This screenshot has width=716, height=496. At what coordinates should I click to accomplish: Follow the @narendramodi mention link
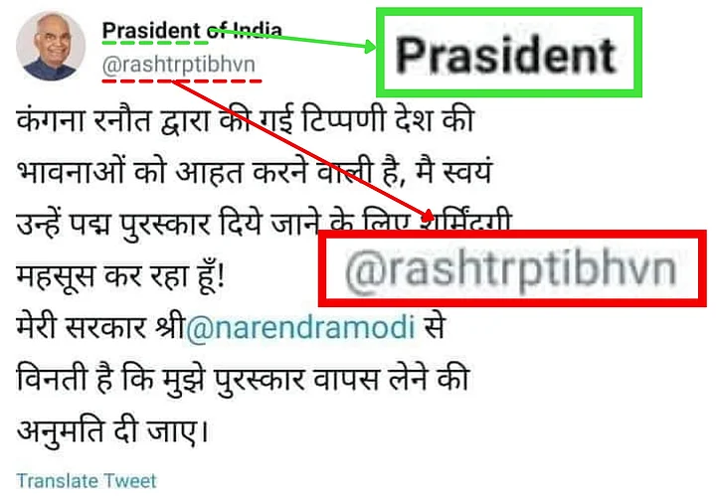pyautogui.click(x=300, y=327)
